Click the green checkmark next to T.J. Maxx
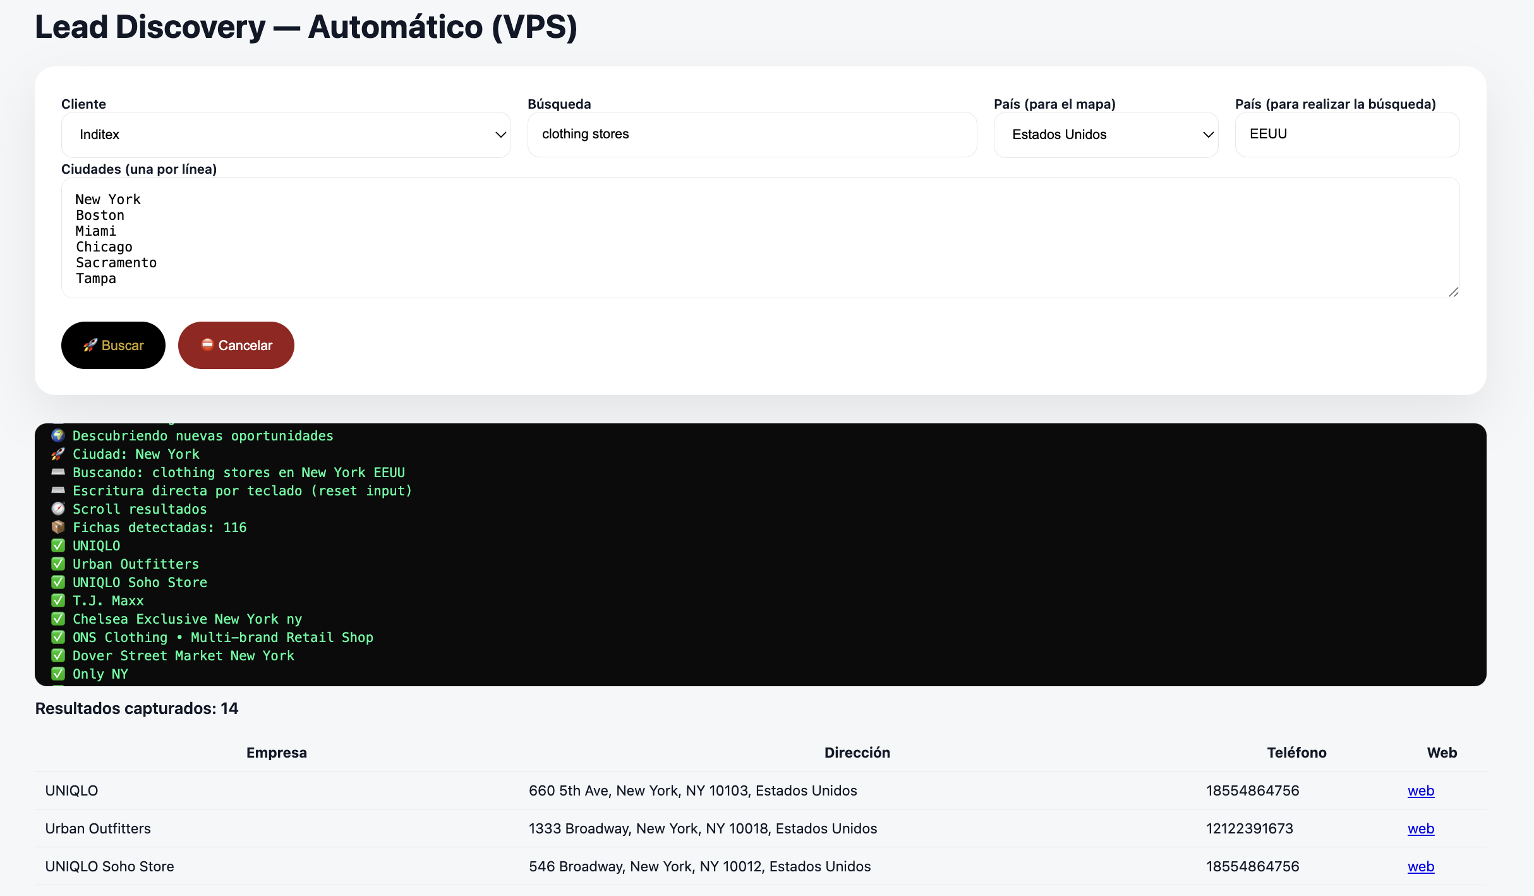The width and height of the screenshot is (1534, 896). coord(58,600)
